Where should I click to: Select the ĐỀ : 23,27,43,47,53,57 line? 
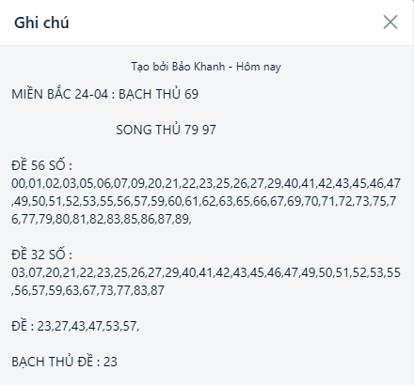click(x=75, y=326)
